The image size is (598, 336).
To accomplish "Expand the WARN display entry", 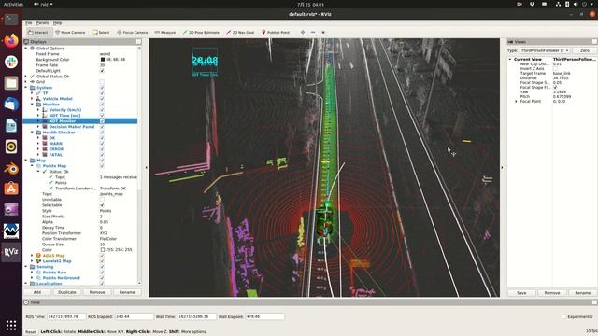I will tap(38, 144).
